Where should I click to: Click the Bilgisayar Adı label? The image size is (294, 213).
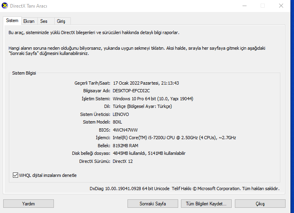pyautogui.click(x=97, y=91)
